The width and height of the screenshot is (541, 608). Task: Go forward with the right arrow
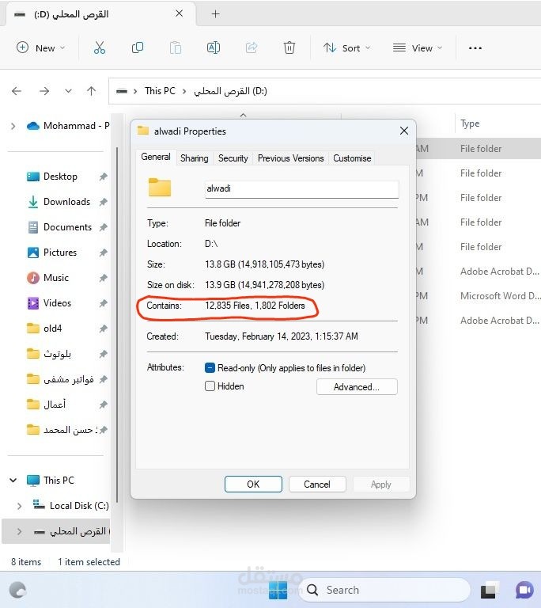tap(44, 91)
